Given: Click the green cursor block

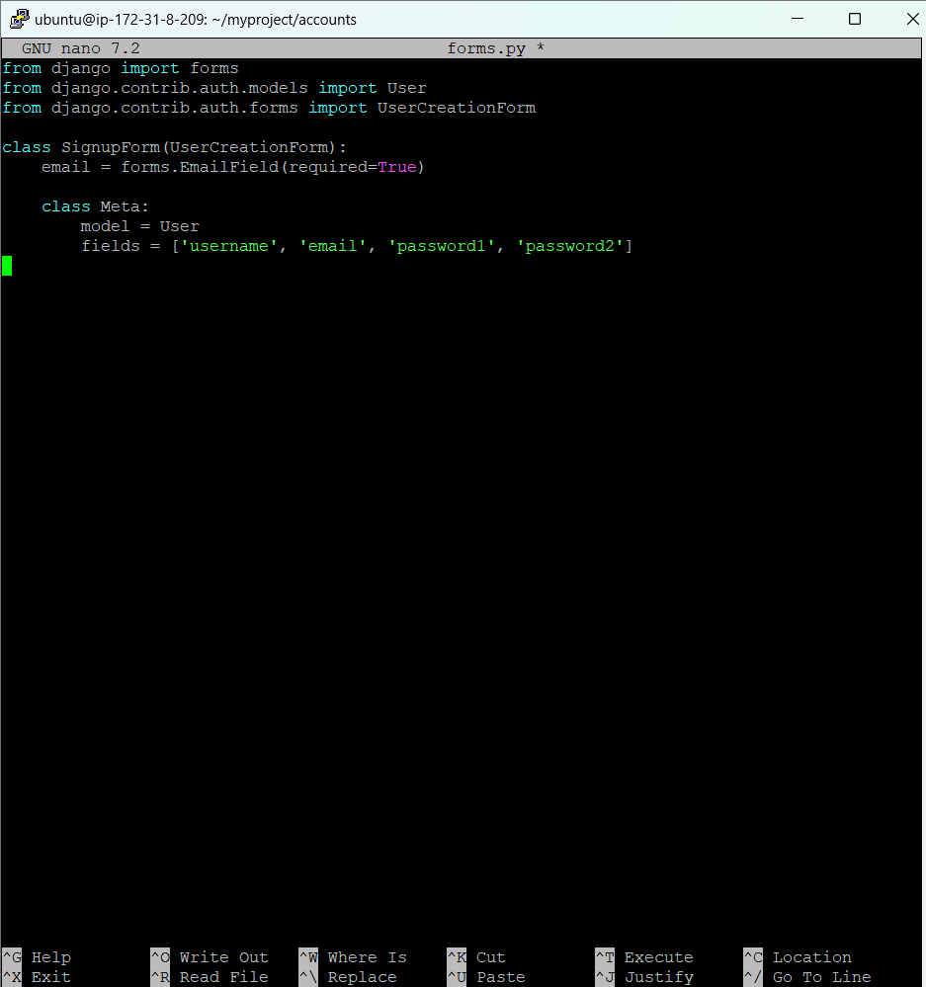Looking at the screenshot, I should 7,266.
